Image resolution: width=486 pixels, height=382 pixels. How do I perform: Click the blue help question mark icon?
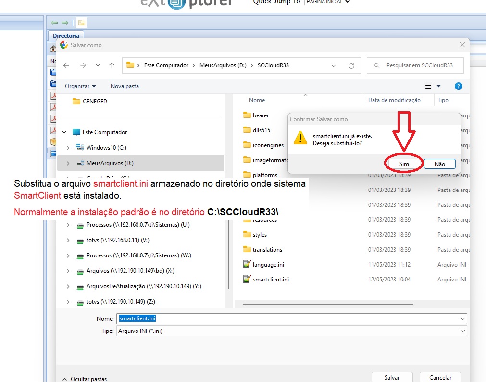458,86
